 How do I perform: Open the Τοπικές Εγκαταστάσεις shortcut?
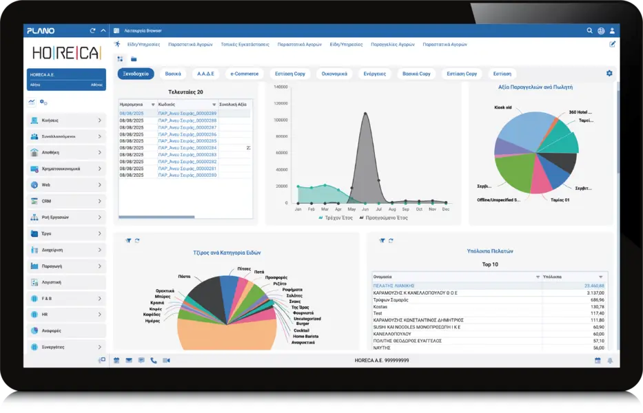pyautogui.click(x=245, y=44)
